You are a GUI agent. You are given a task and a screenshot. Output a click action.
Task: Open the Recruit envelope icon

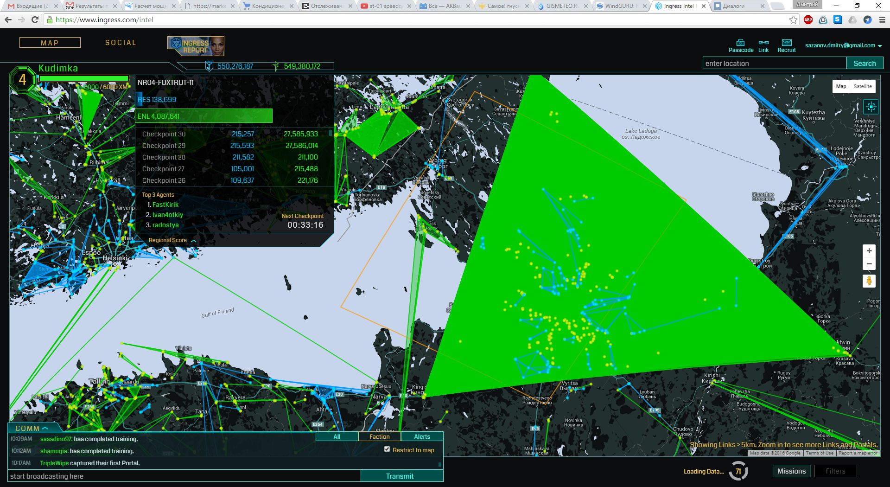[x=787, y=42]
